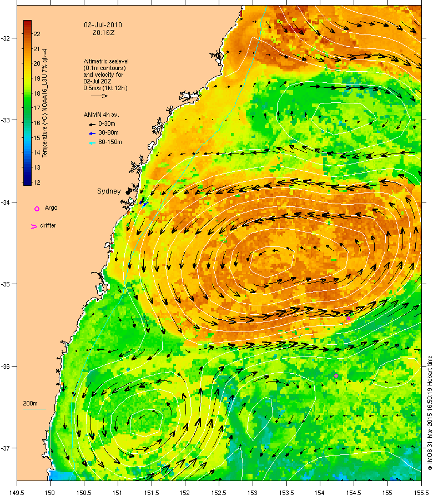The width and height of the screenshot is (433, 495).
Task: Click the blue ANMN current arrows off Sydney
Action: pos(144,202)
